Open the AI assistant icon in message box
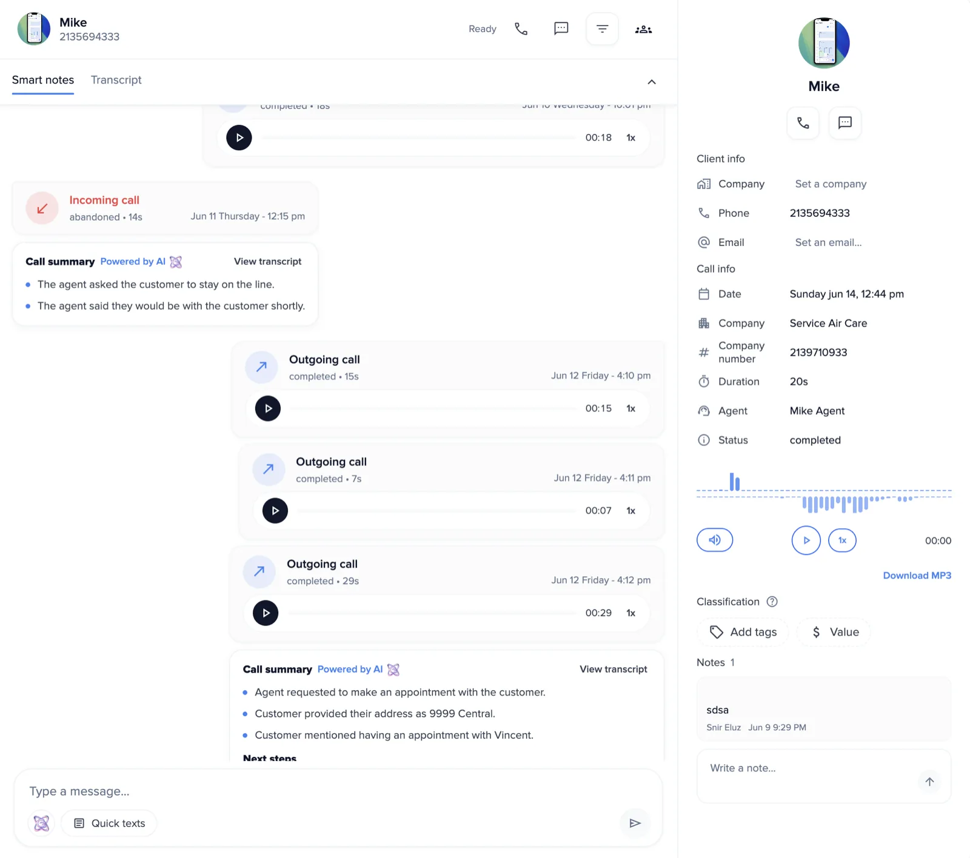Viewport: 970px width, 858px height. (41, 823)
